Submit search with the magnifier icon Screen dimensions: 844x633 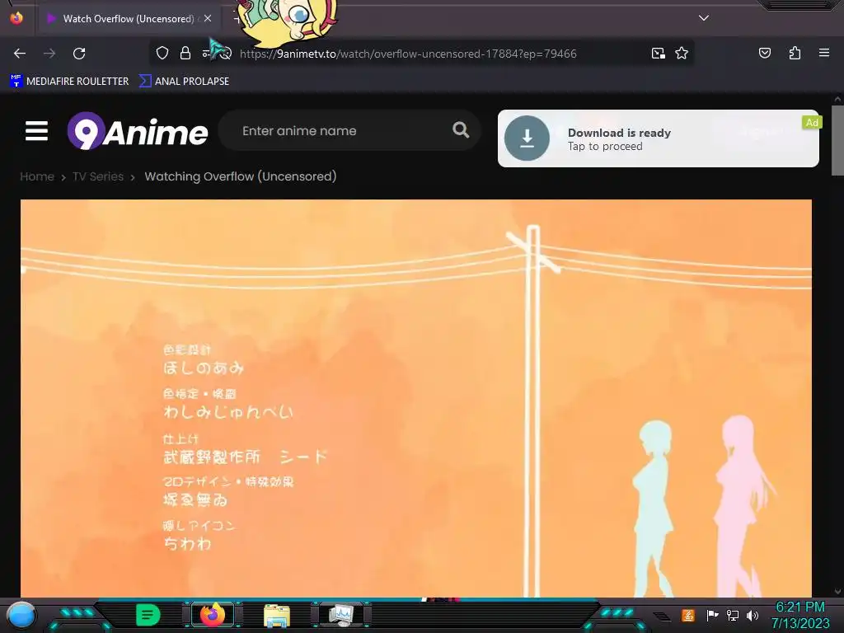click(x=461, y=129)
